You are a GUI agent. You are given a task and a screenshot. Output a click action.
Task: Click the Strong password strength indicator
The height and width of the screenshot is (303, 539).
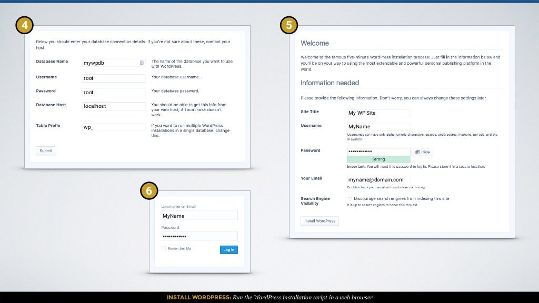pos(378,159)
